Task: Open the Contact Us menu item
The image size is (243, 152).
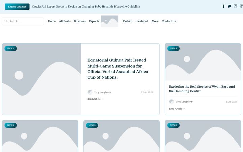Action: [169, 21]
